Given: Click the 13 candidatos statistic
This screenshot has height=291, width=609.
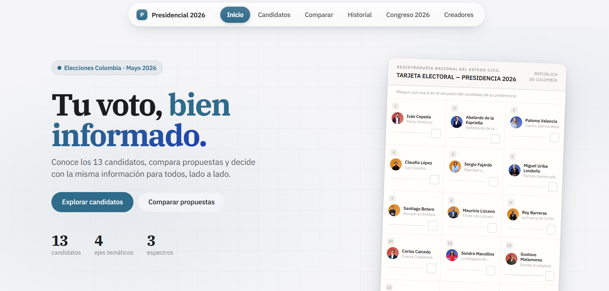Looking at the screenshot, I should 66,245.
